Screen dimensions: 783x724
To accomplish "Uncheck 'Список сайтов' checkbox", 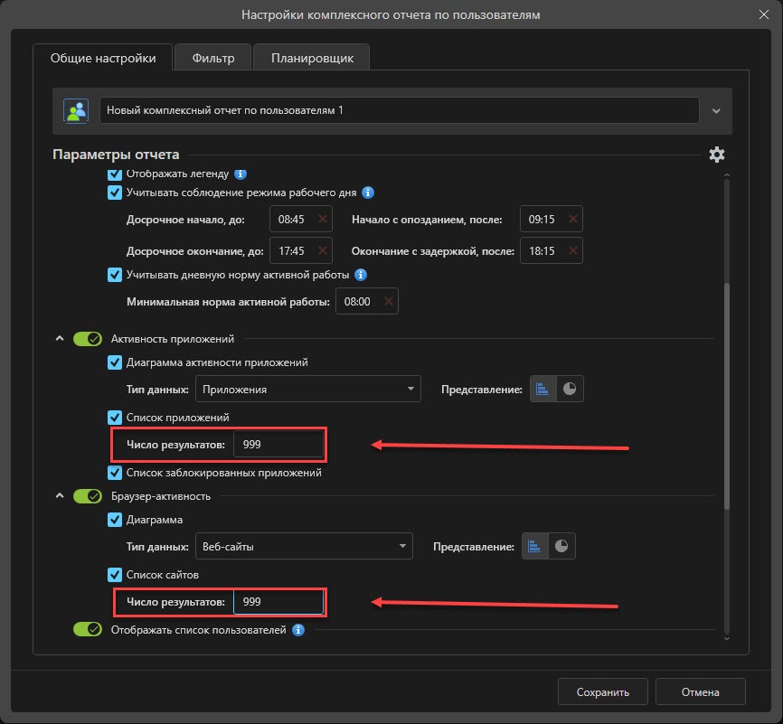I will coord(115,574).
